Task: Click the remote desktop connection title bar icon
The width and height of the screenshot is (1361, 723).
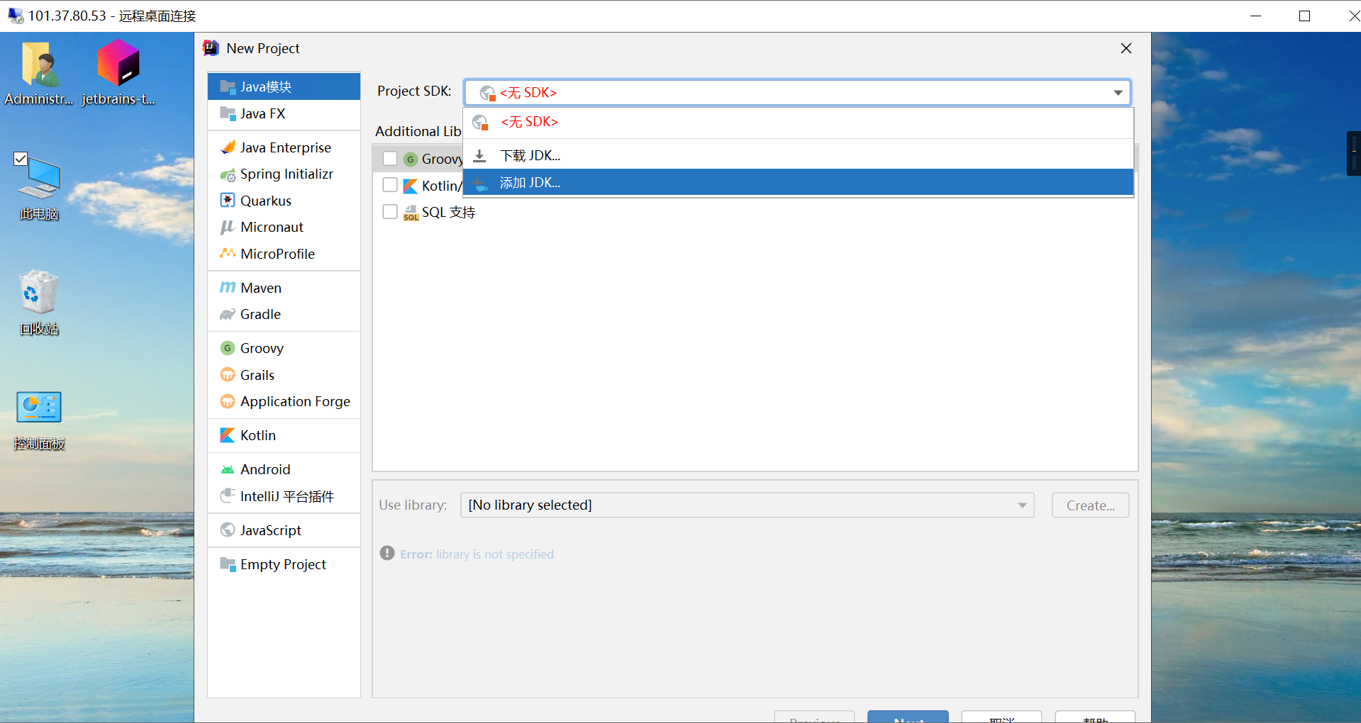Action: click(x=15, y=16)
